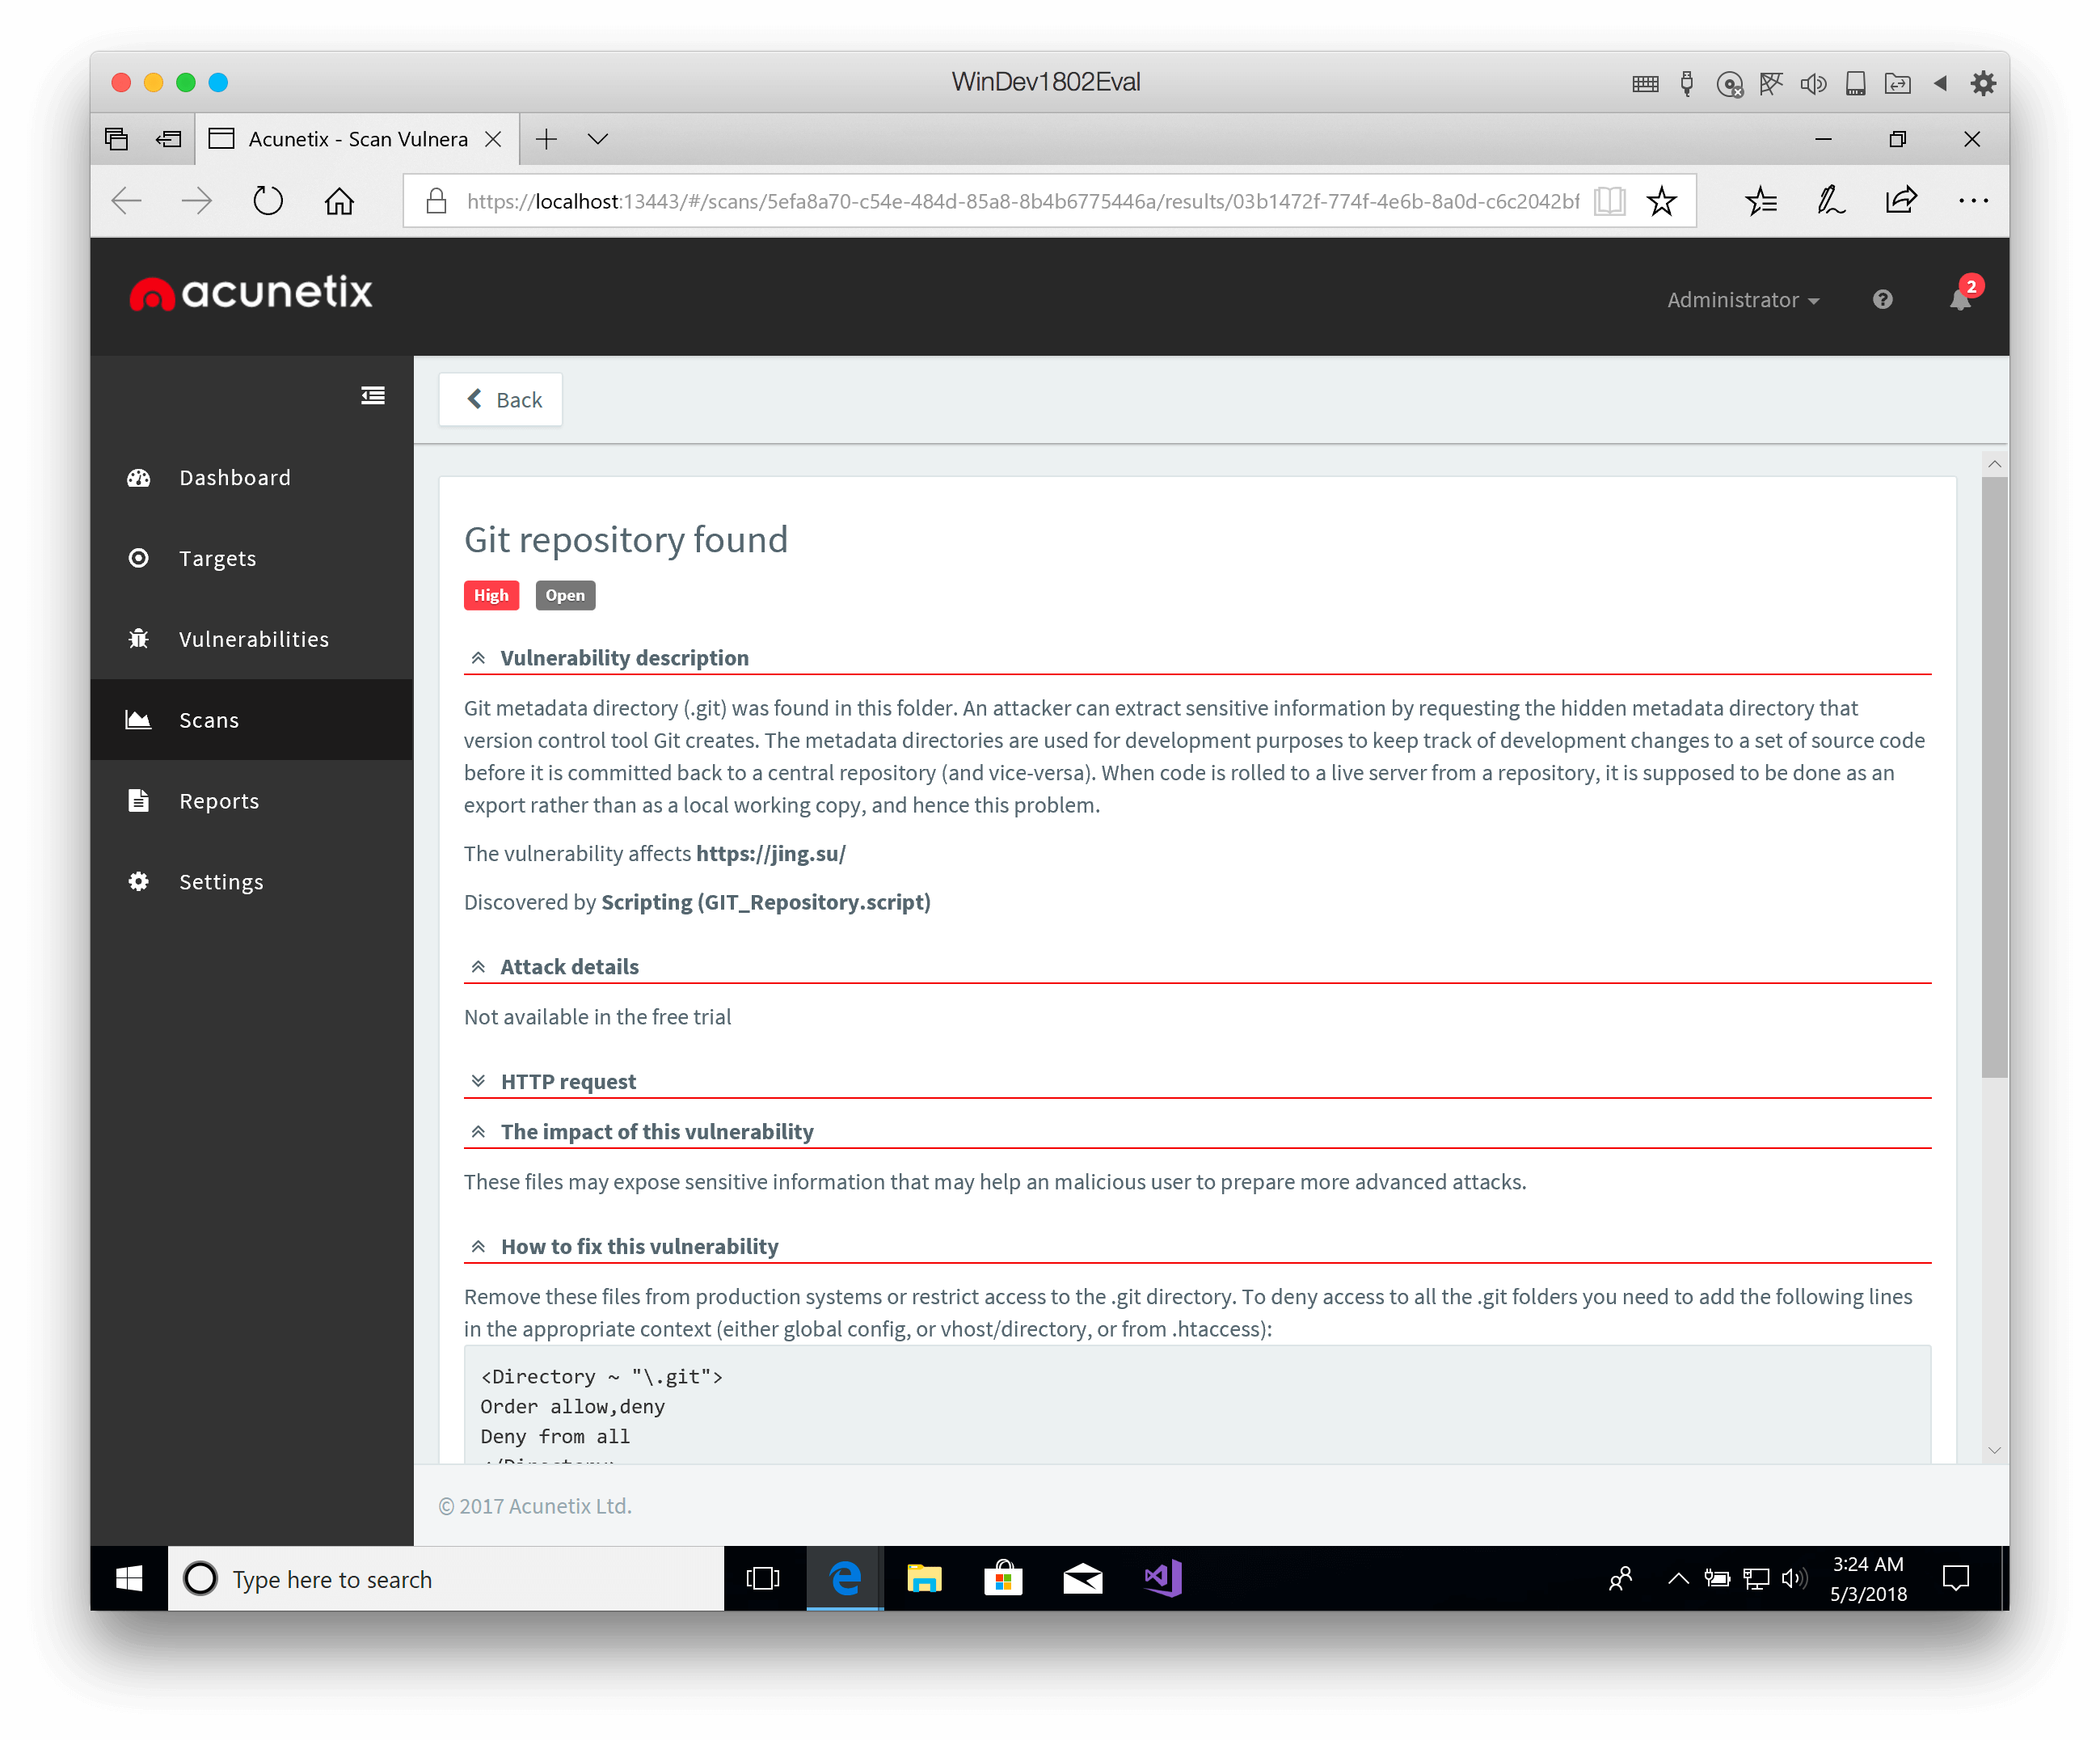Collapse the Attack details section
Image resolution: width=2100 pixels, height=1740 pixels.
click(x=478, y=966)
